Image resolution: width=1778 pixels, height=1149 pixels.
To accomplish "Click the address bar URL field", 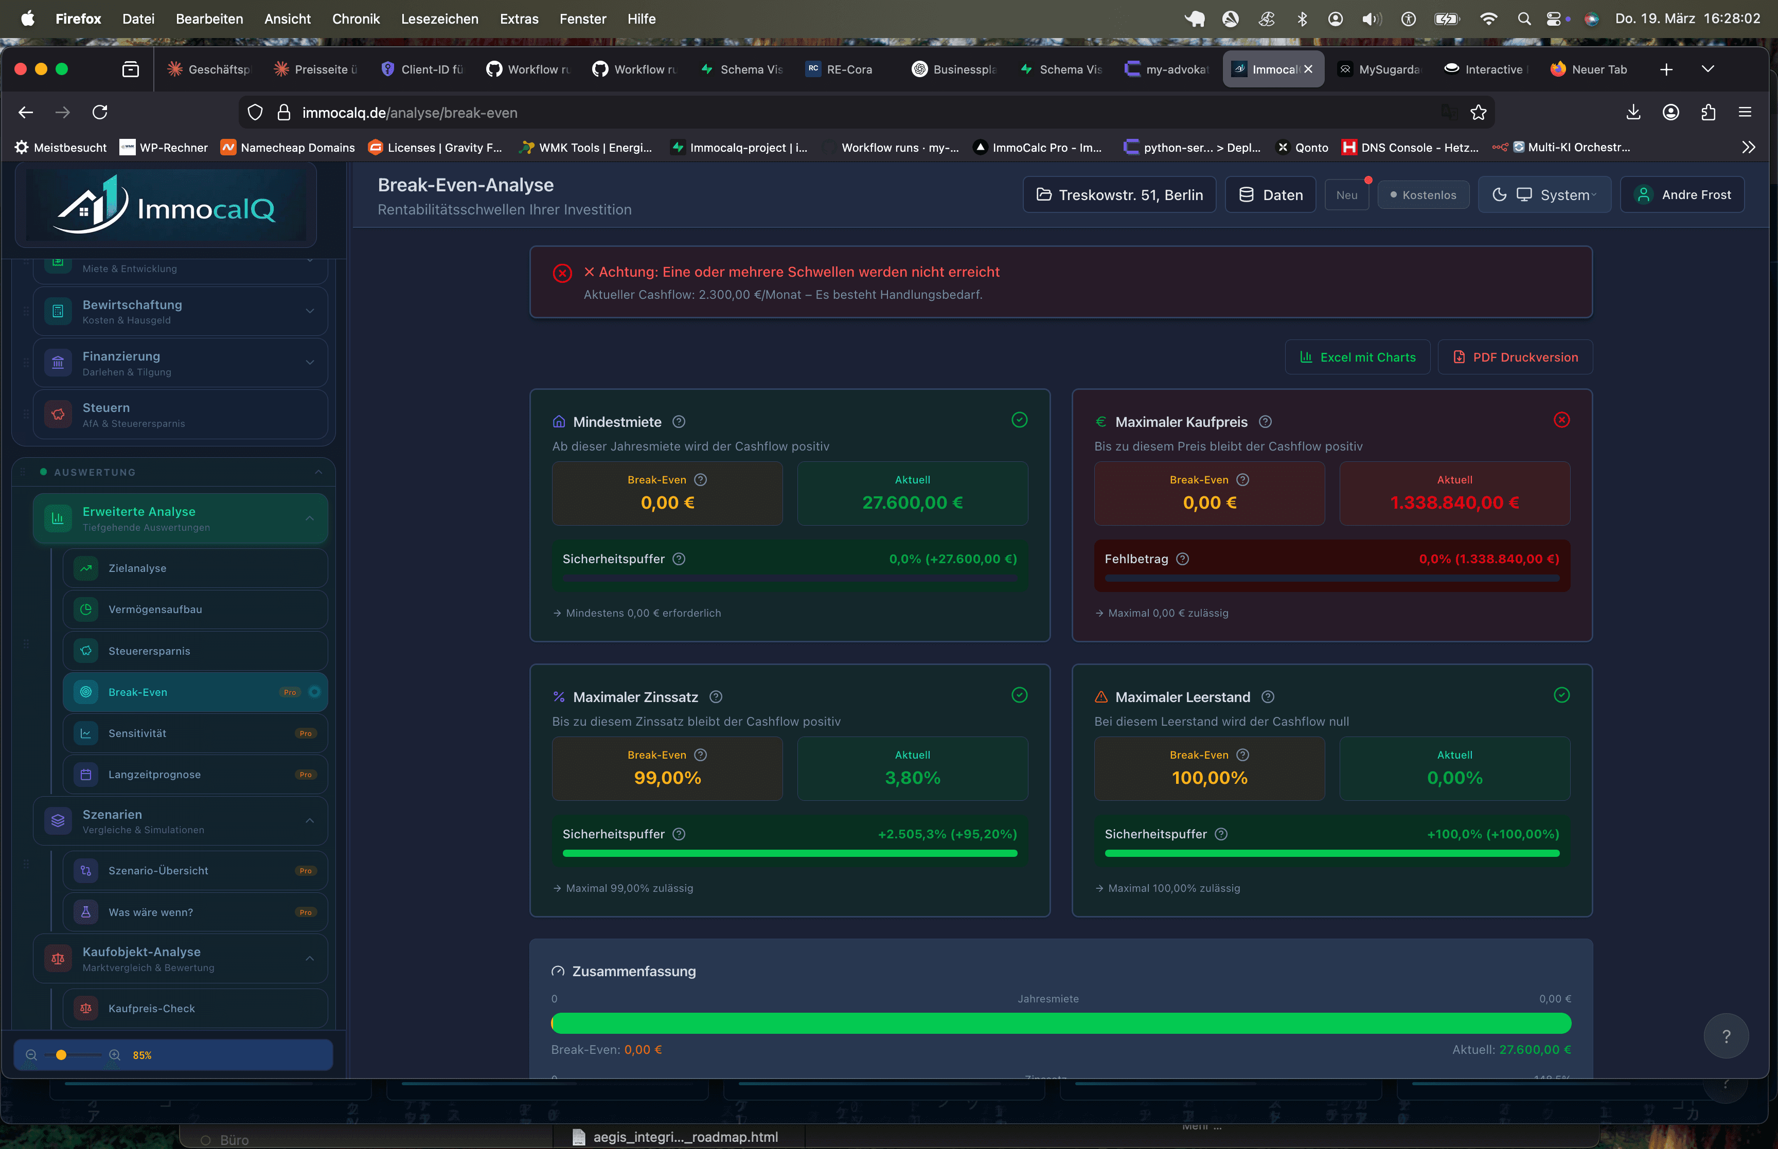I will click(865, 113).
